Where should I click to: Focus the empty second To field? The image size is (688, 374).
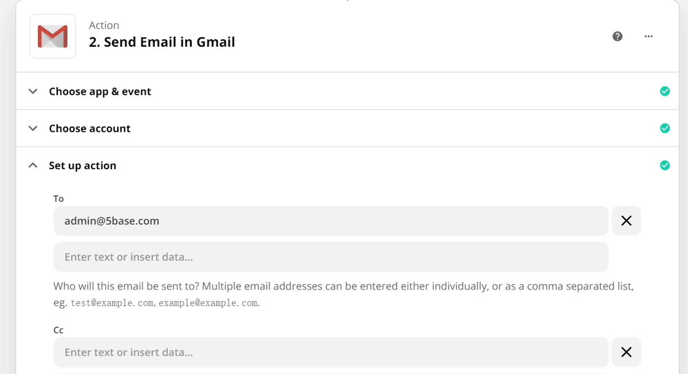[330, 257]
